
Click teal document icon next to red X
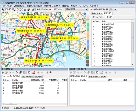click(x=21, y=73)
